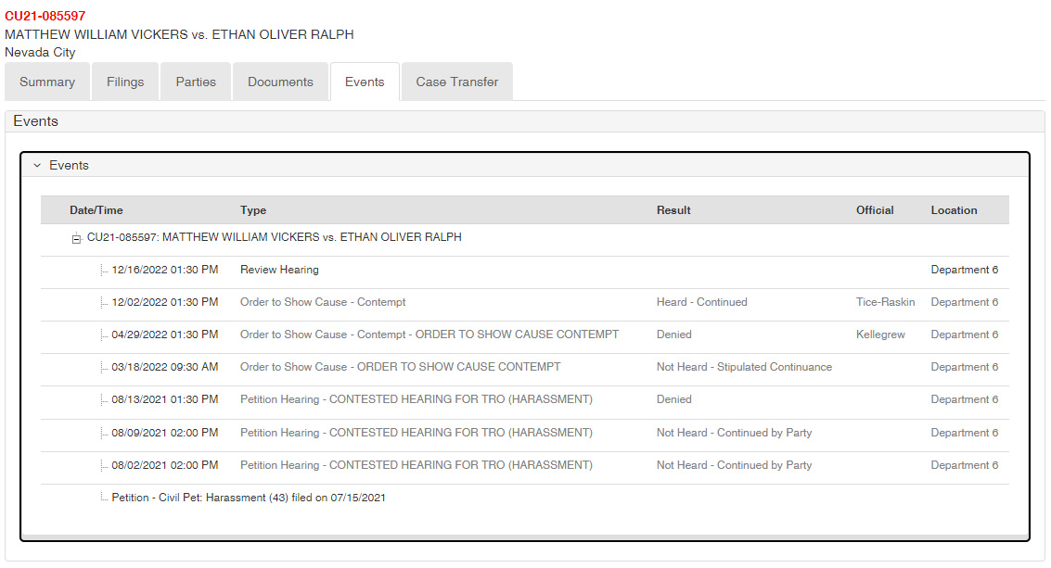Screen dimensions: 1051x568
Task: Click the 04/29/2022 Order to Show Cause type
Action: 429,334
